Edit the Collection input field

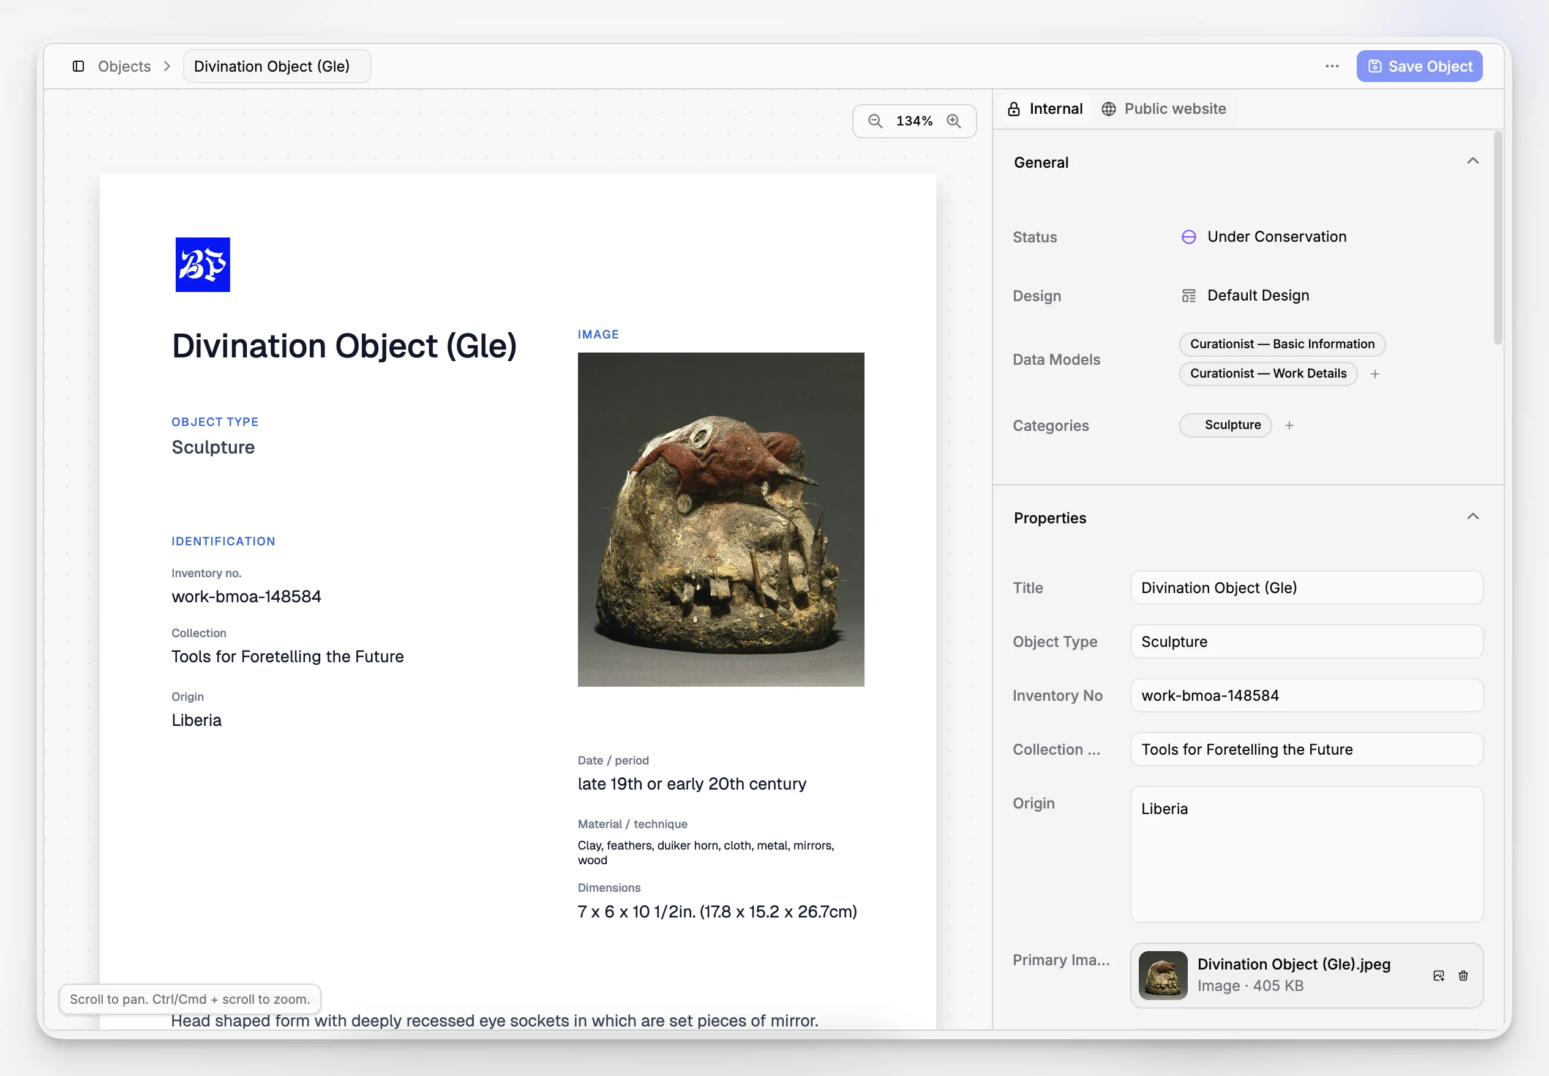(1306, 750)
